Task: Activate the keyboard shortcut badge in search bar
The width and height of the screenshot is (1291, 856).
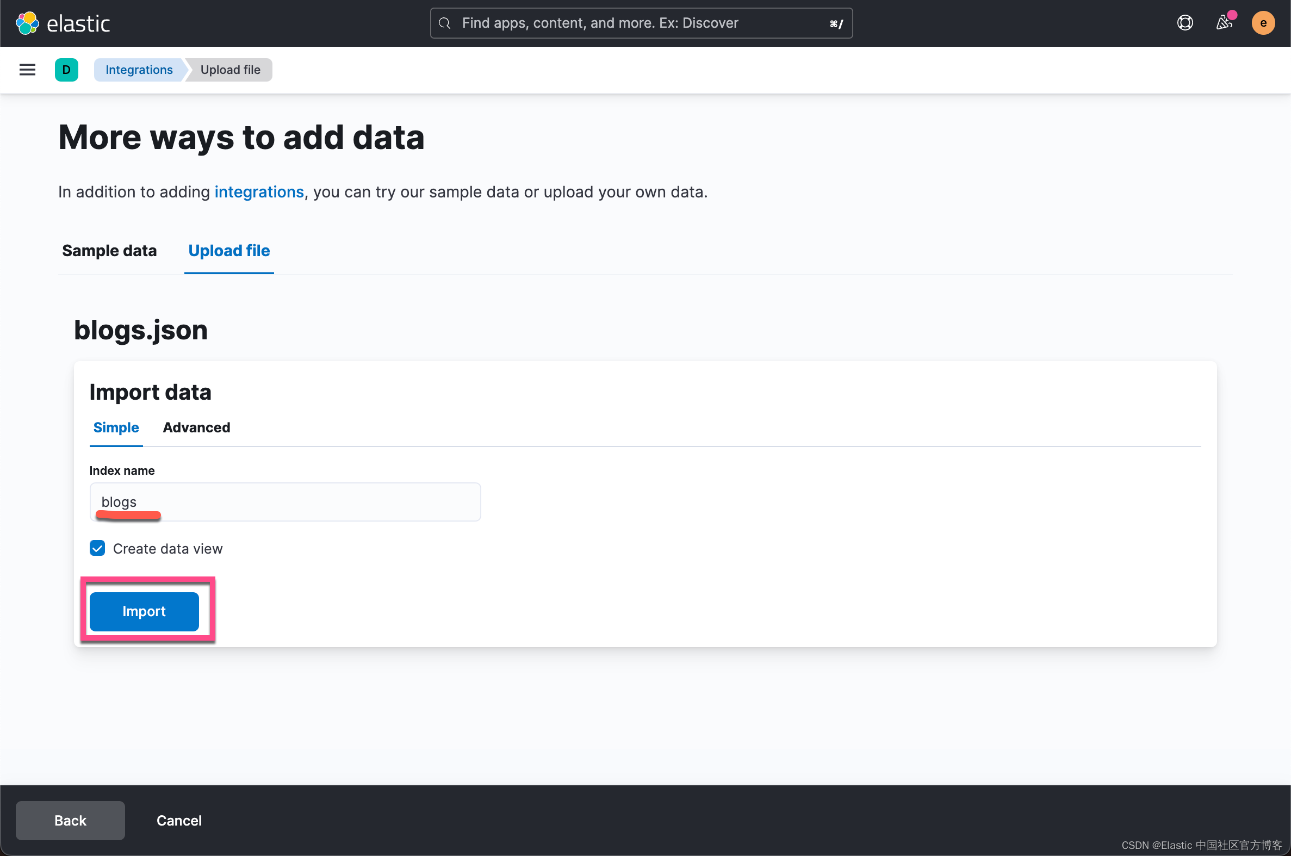Action: (836, 23)
